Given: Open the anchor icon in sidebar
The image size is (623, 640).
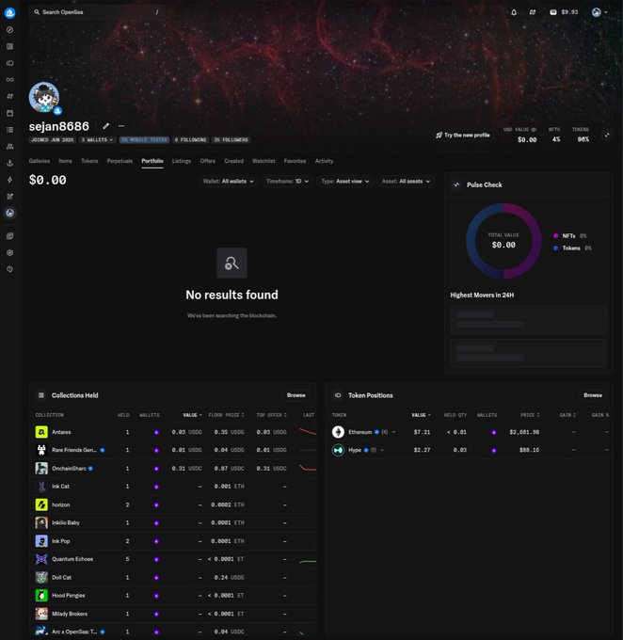Looking at the screenshot, I should 9,163.
